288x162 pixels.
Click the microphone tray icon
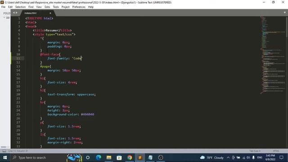click(x=253, y=157)
